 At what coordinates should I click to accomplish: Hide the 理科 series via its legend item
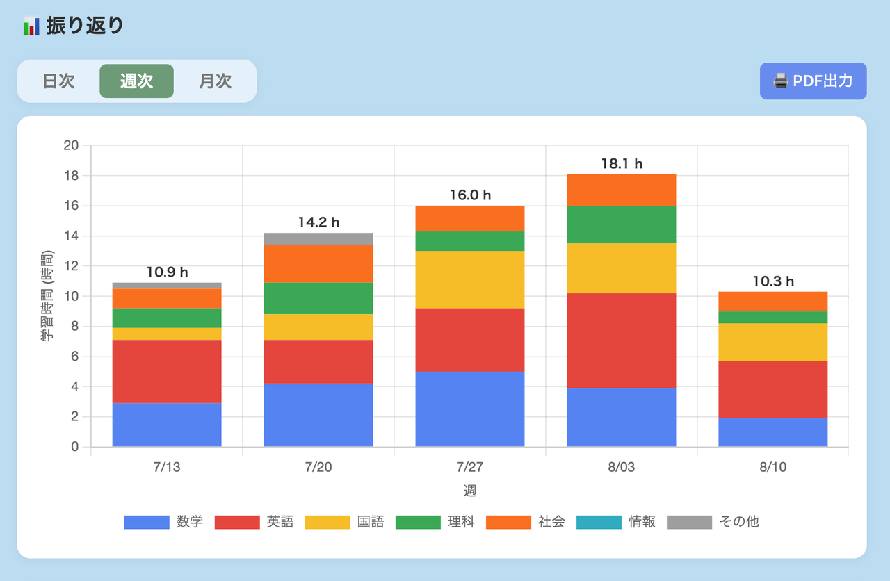point(435,522)
